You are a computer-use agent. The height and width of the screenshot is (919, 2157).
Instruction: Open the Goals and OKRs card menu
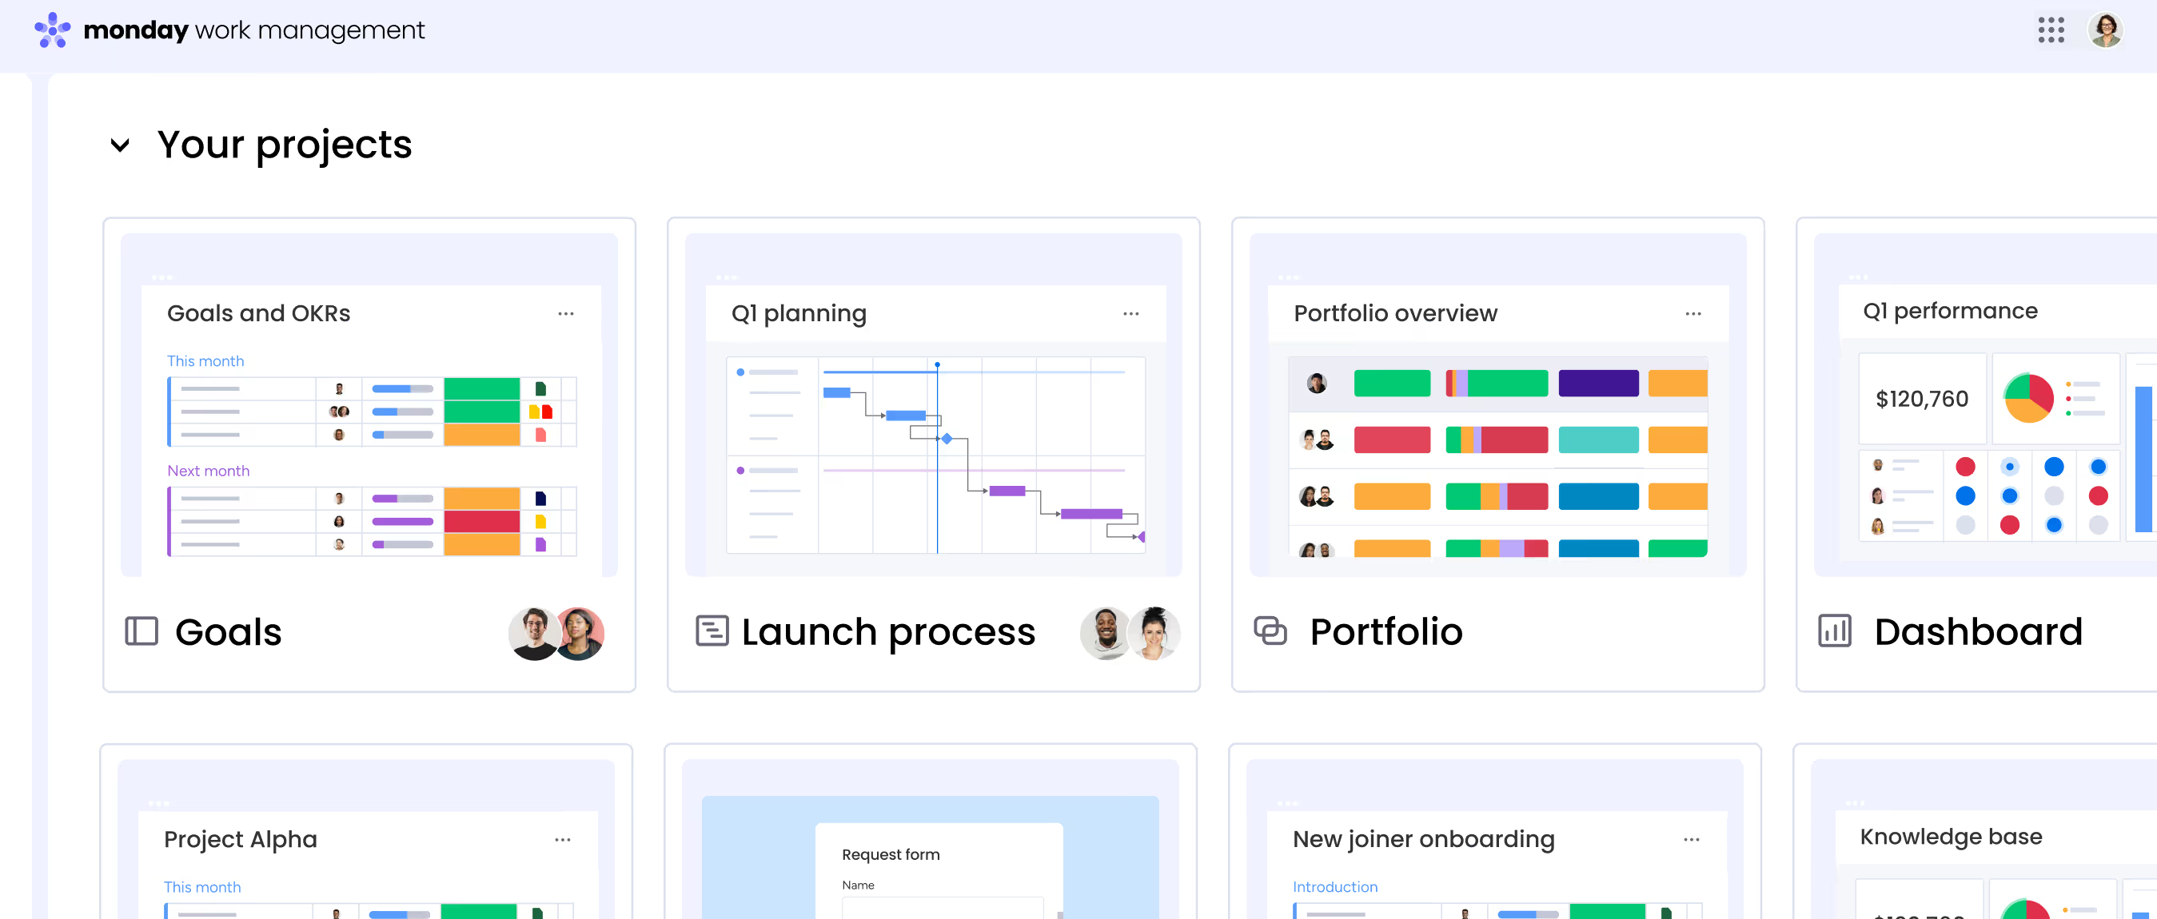pos(566,313)
